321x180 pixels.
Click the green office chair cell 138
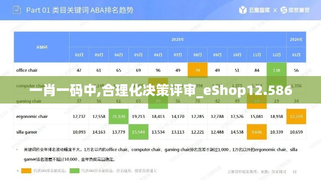(277, 70)
